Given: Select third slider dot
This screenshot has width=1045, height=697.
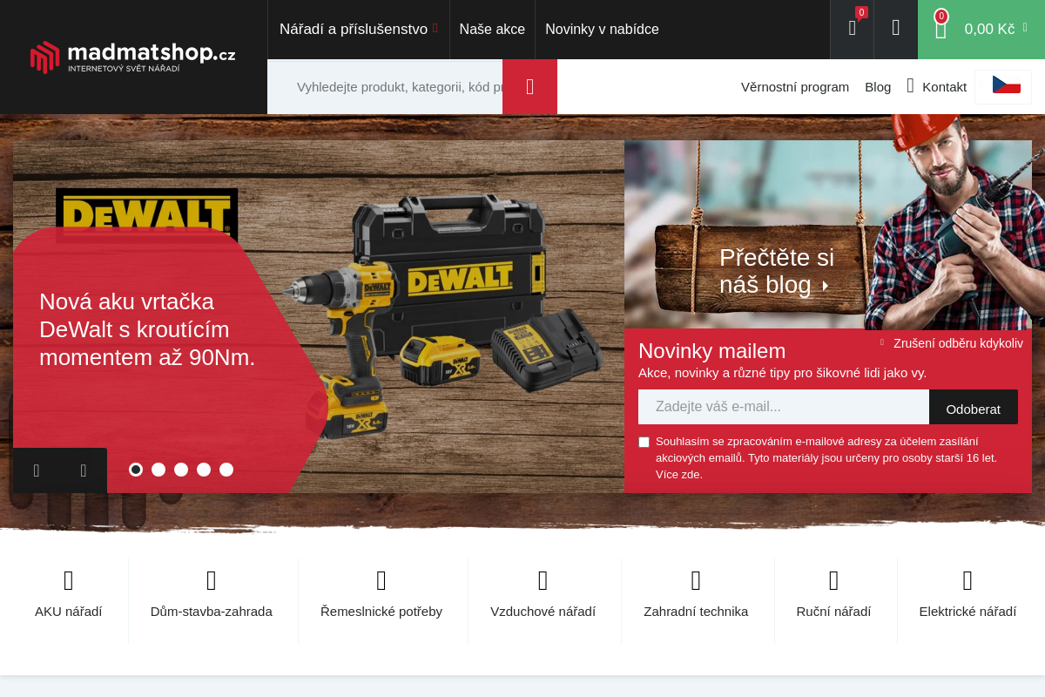Looking at the screenshot, I should coord(181,470).
